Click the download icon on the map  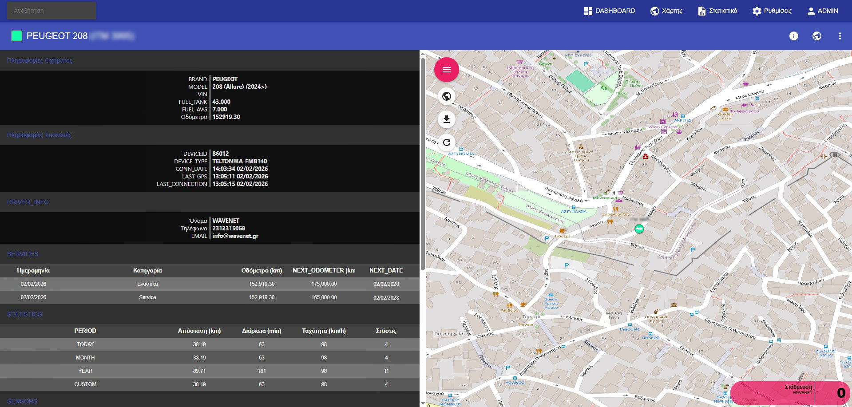click(x=447, y=119)
